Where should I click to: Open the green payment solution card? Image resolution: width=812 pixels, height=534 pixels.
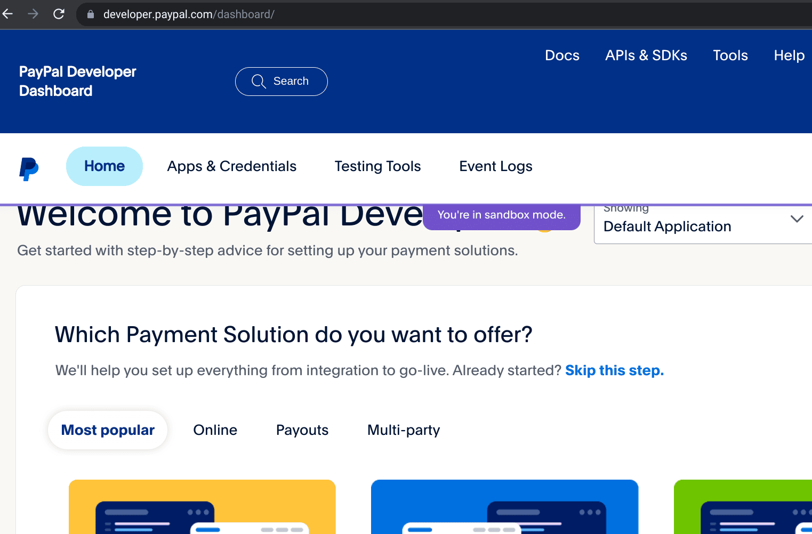743,507
